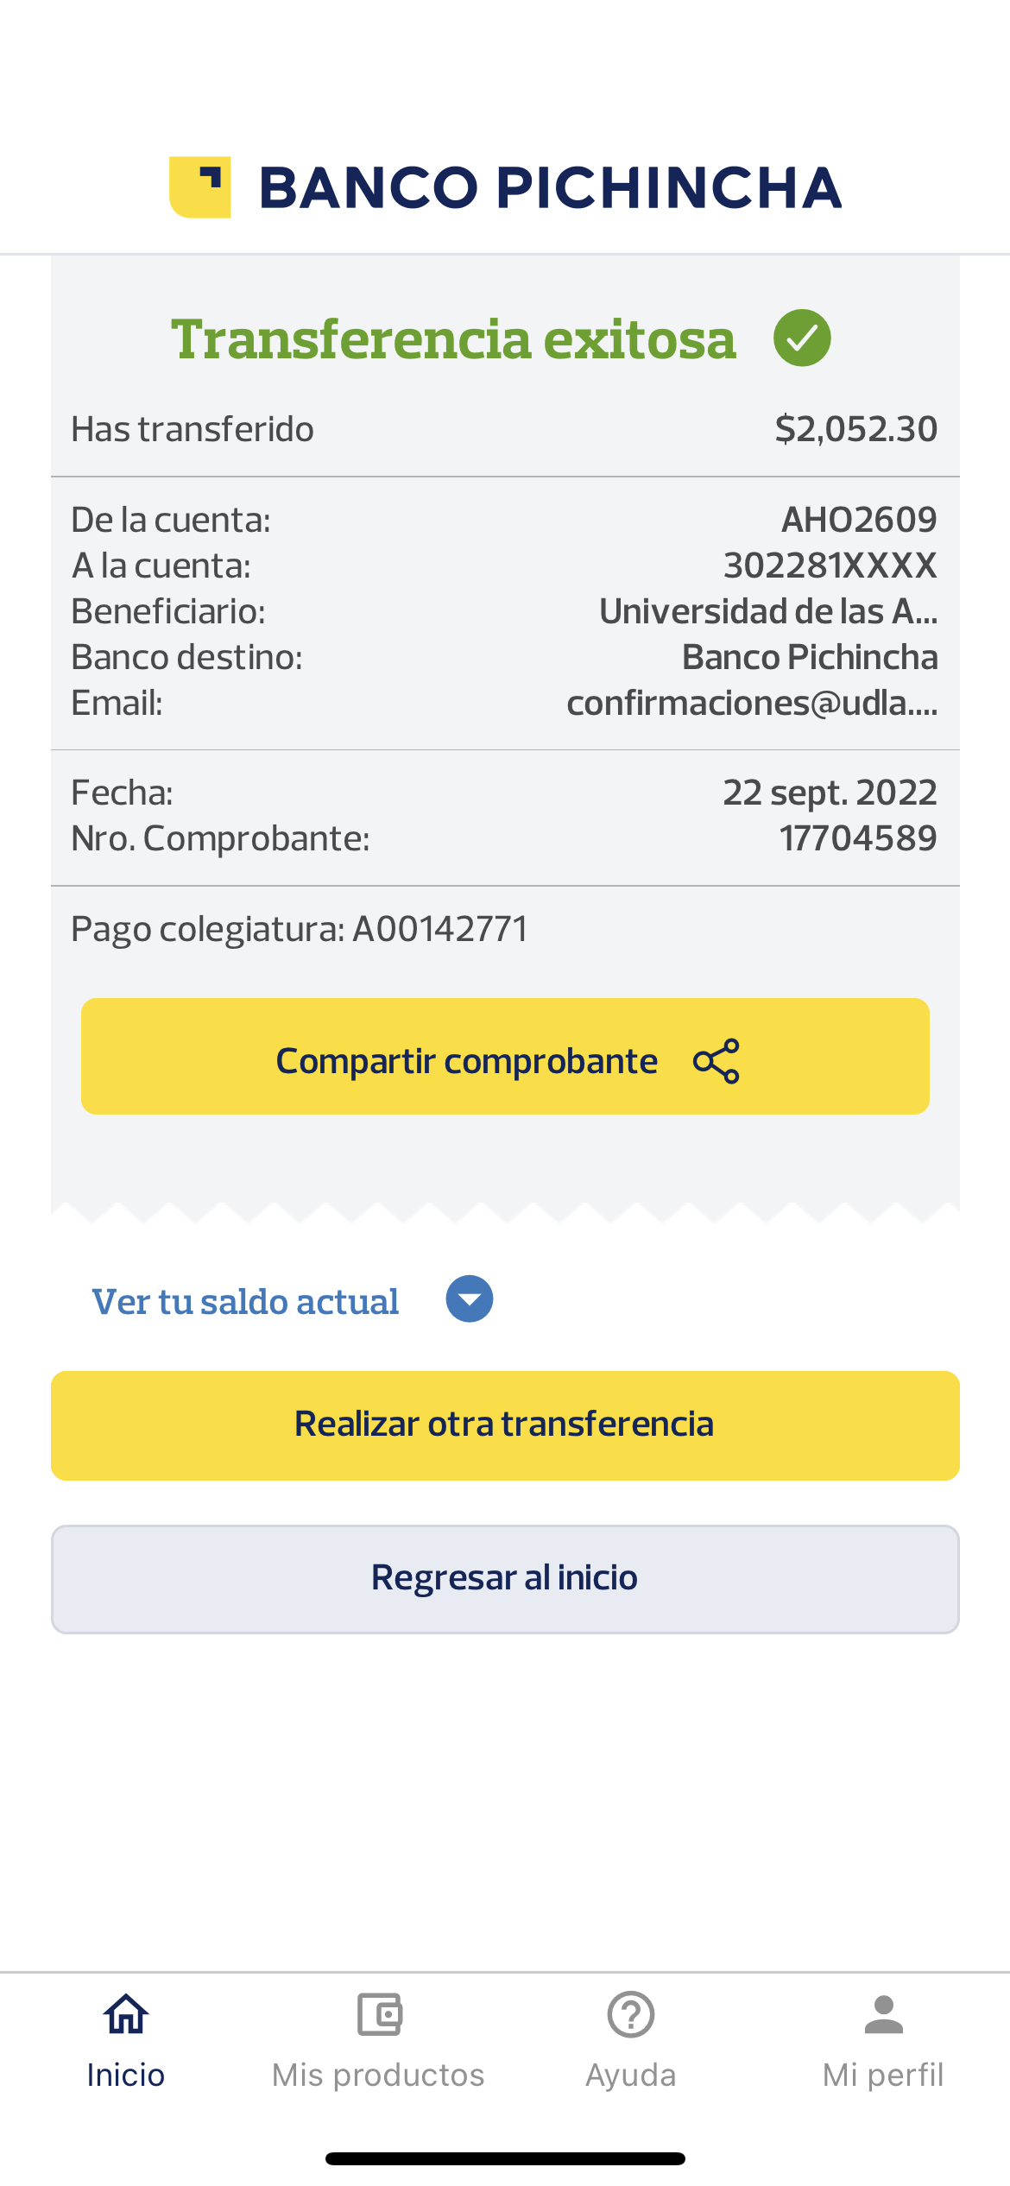Tap the Inicio home icon
1010x2186 pixels.
click(126, 2015)
